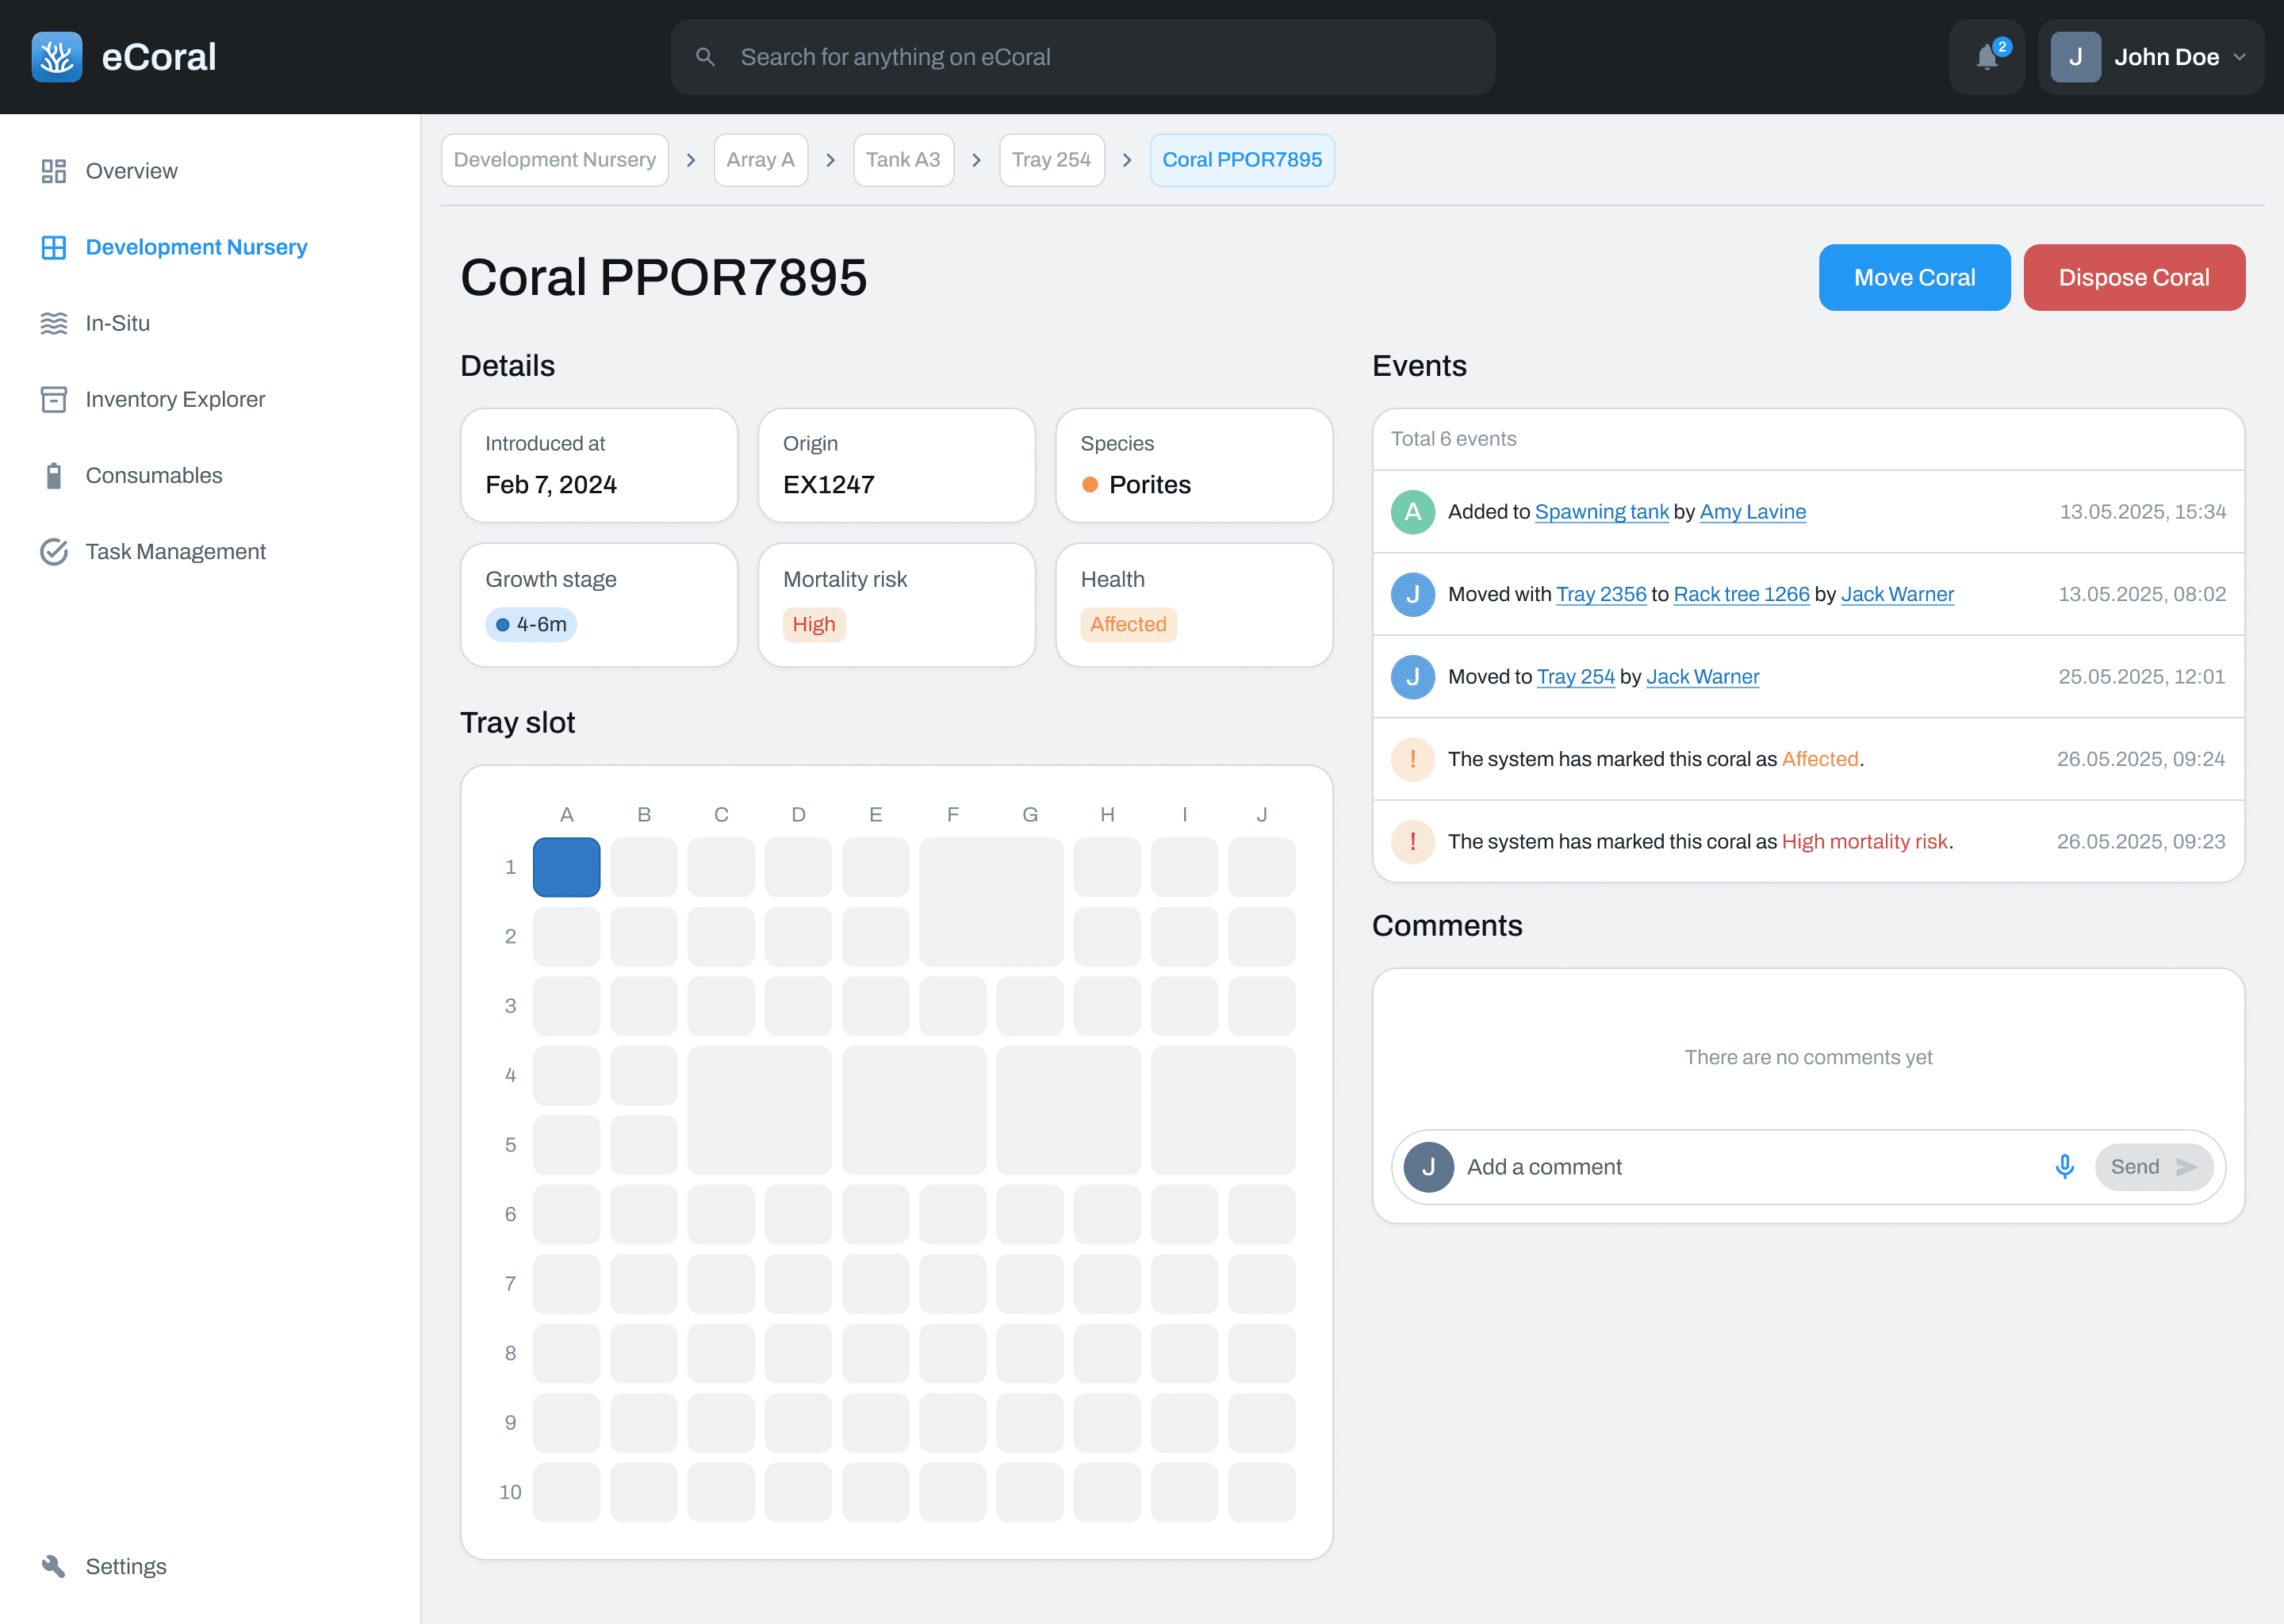The width and height of the screenshot is (2284, 1624).
Task: Click the Inventory Explorer archive icon
Action: click(53, 399)
